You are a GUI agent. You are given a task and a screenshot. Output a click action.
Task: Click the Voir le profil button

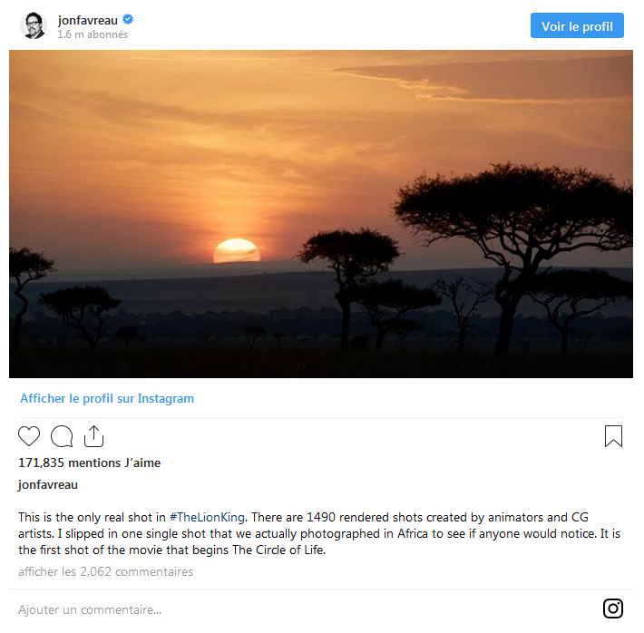tap(577, 25)
